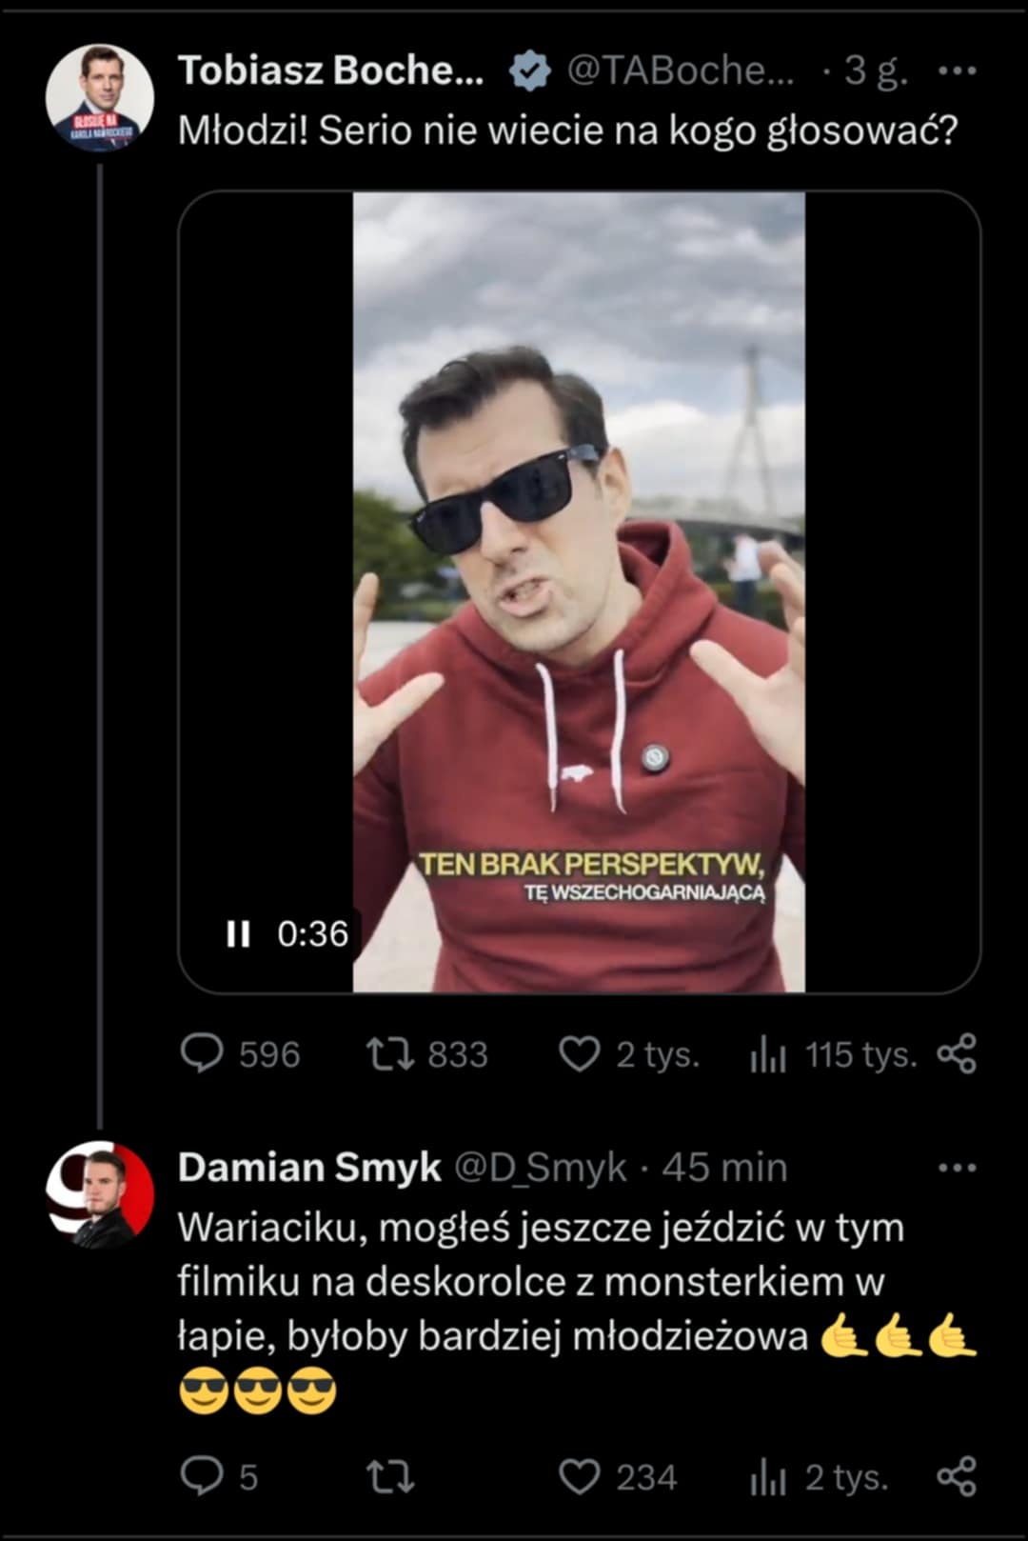Open Tobiasz's profile picture

click(100, 98)
